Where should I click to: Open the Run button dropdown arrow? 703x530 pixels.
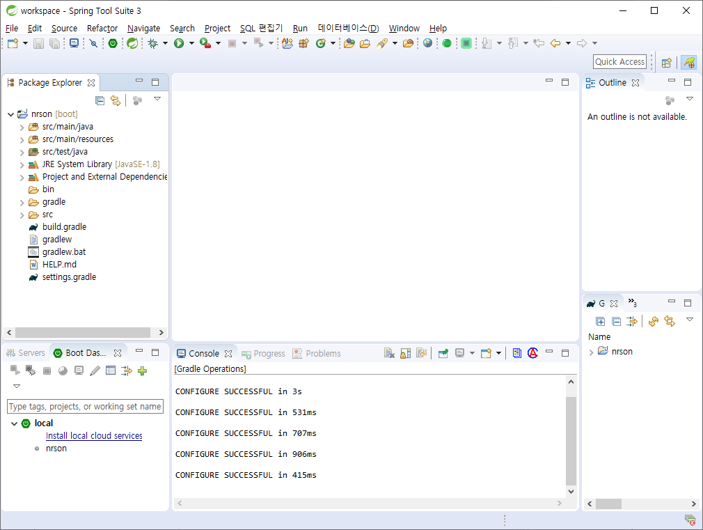[191, 43]
